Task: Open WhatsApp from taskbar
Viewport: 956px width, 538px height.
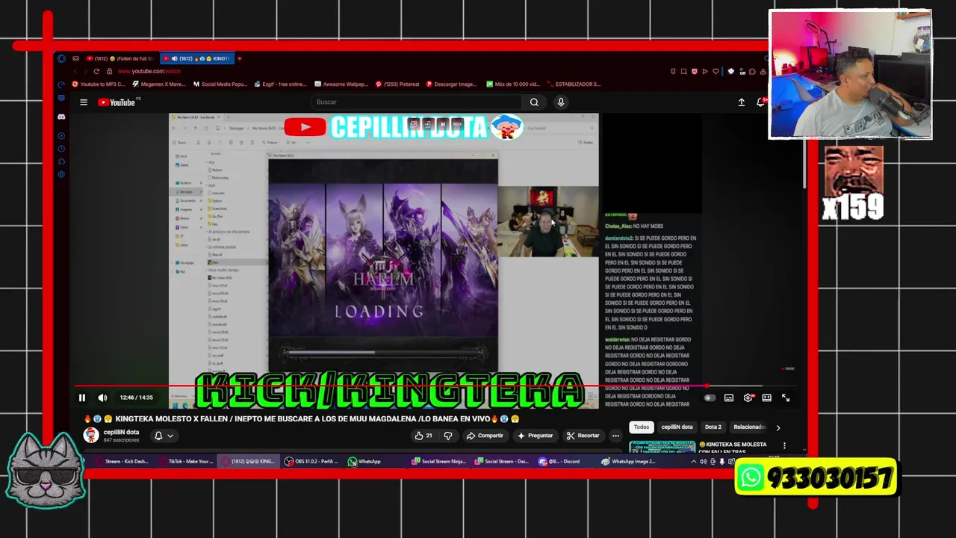Action: click(365, 462)
